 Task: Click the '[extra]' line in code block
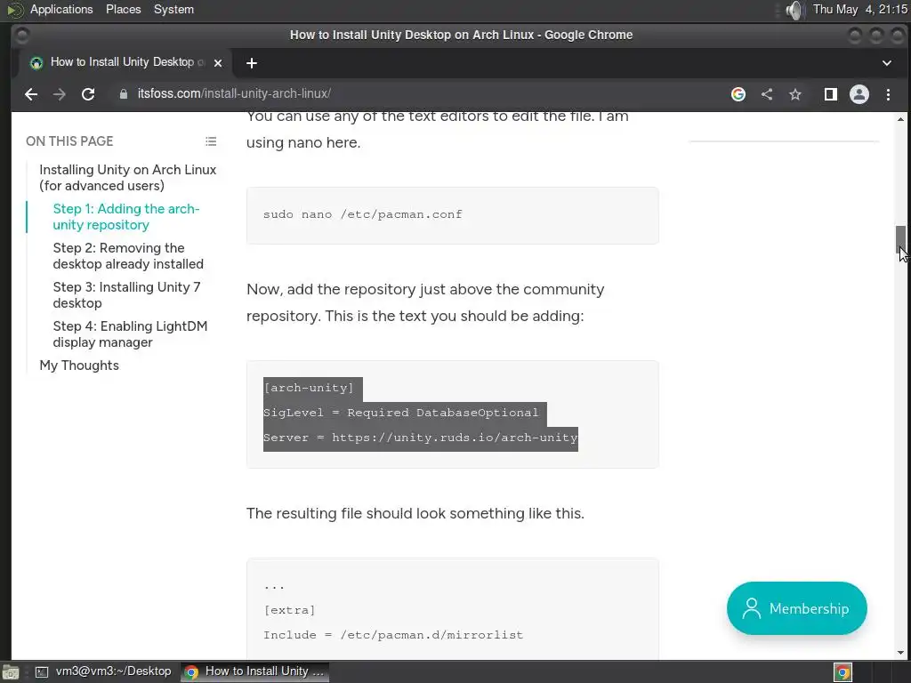pyautogui.click(x=289, y=610)
